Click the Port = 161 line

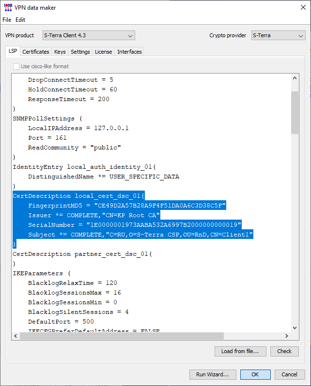47,137
